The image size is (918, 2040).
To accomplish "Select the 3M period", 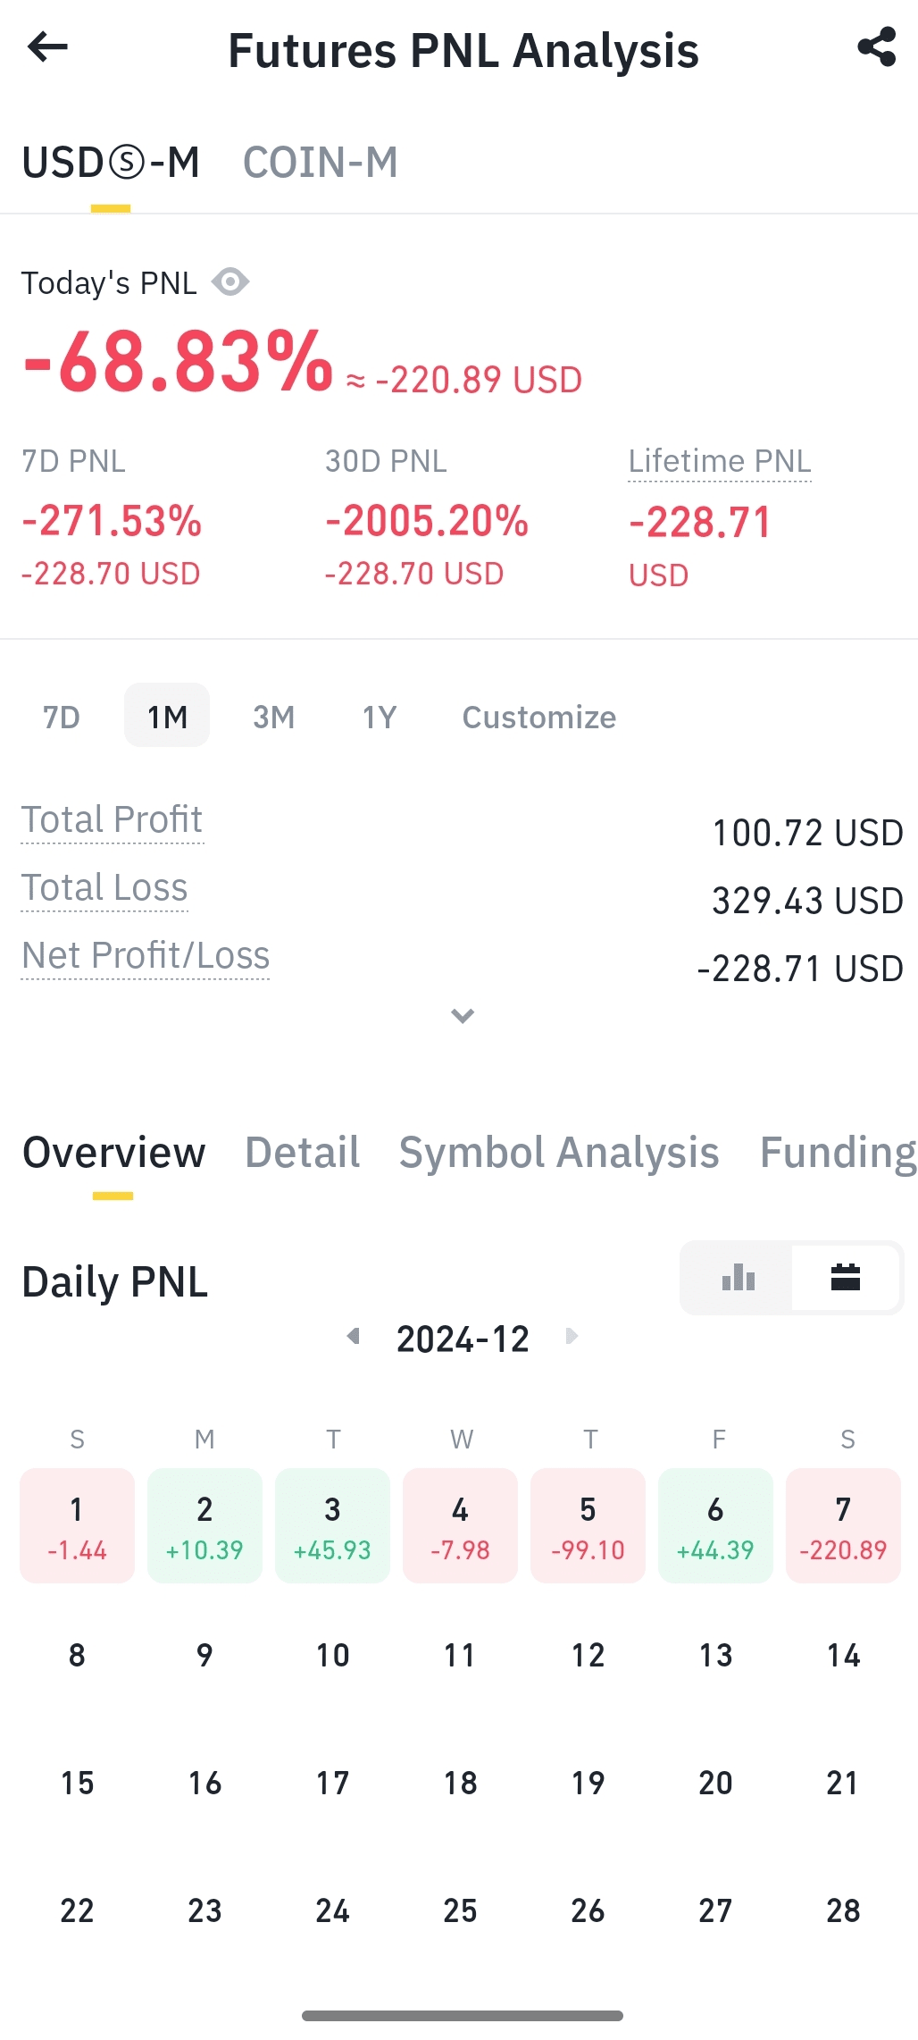I will coord(273,717).
